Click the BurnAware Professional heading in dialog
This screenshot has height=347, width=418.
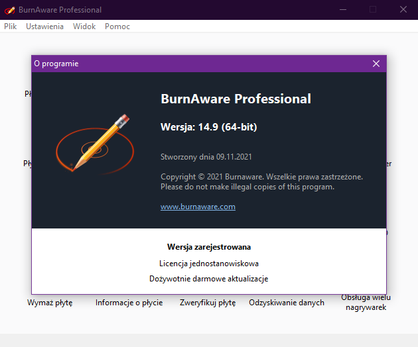(236, 99)
